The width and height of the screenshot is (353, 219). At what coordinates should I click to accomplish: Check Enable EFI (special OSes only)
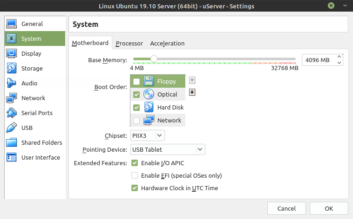tap(135, 175)
